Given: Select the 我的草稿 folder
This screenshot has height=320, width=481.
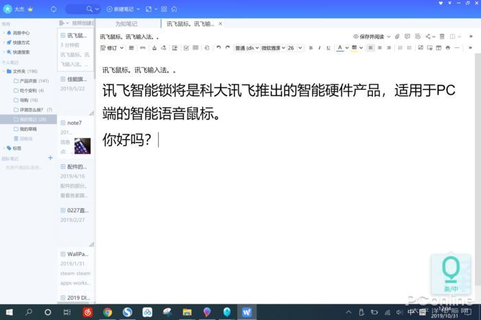Looking at the screenshot, I should 25,129.
